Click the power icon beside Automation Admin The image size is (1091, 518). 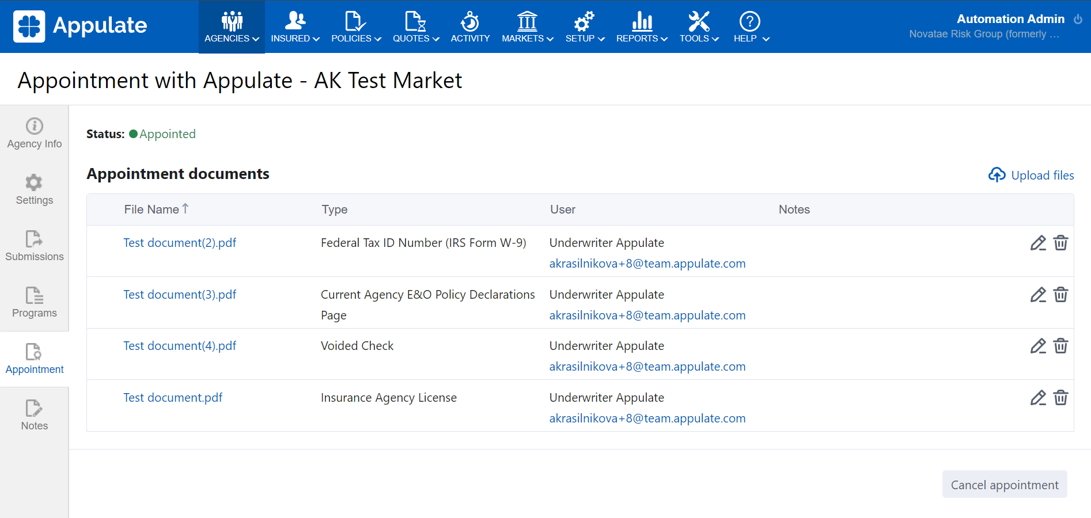click(1078, 20)
